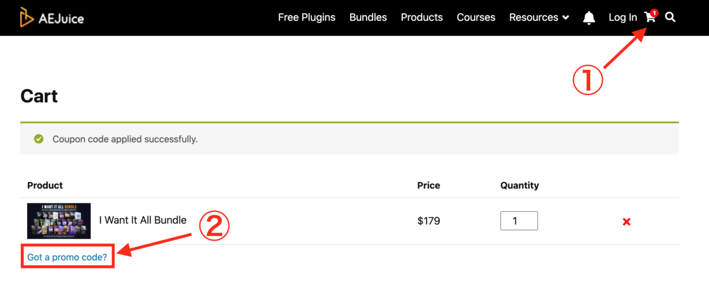This screenshot has height=298, width=709.
Task: Go to Free Plugins page
Action: pyautogui.click(x=307, y=18)
